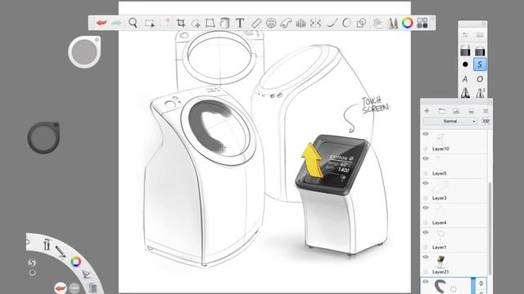The height and width of the screenshot is (294, 524).
Task: Select the Layer21 thumbnail
Action: (x=440, y=261)
